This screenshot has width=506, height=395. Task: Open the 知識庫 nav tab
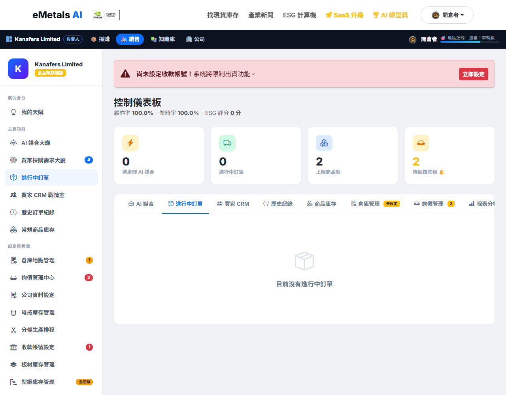pos(163,39)
